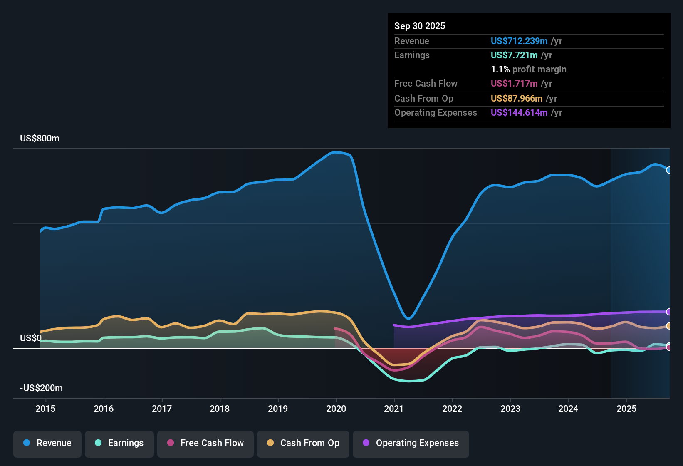
Task: Select the Cash From Op endpoint marker
Action: (669, 326)
